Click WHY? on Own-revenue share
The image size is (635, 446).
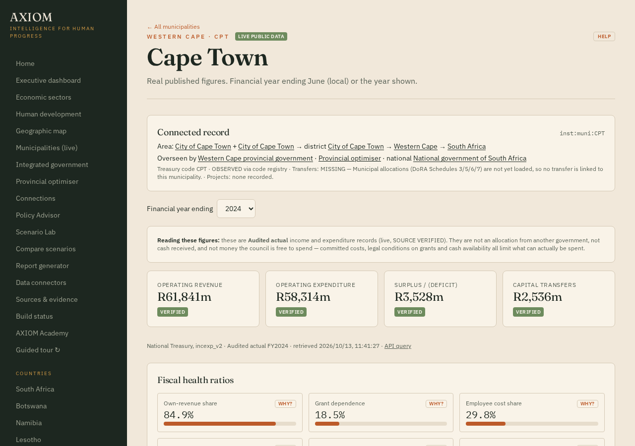pyautogui.click(x=285, y=404)
